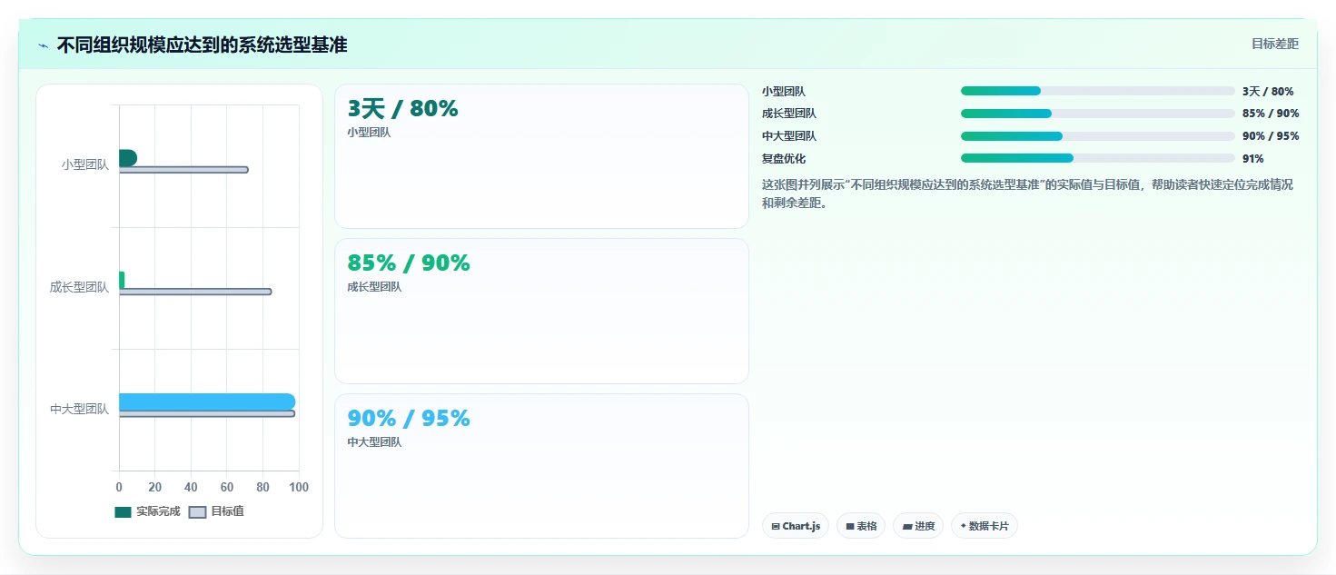Viewport: 1336px width, 575px height.
Task: Click the 小型团队 label in the progress list
Action: coord(784,92)
